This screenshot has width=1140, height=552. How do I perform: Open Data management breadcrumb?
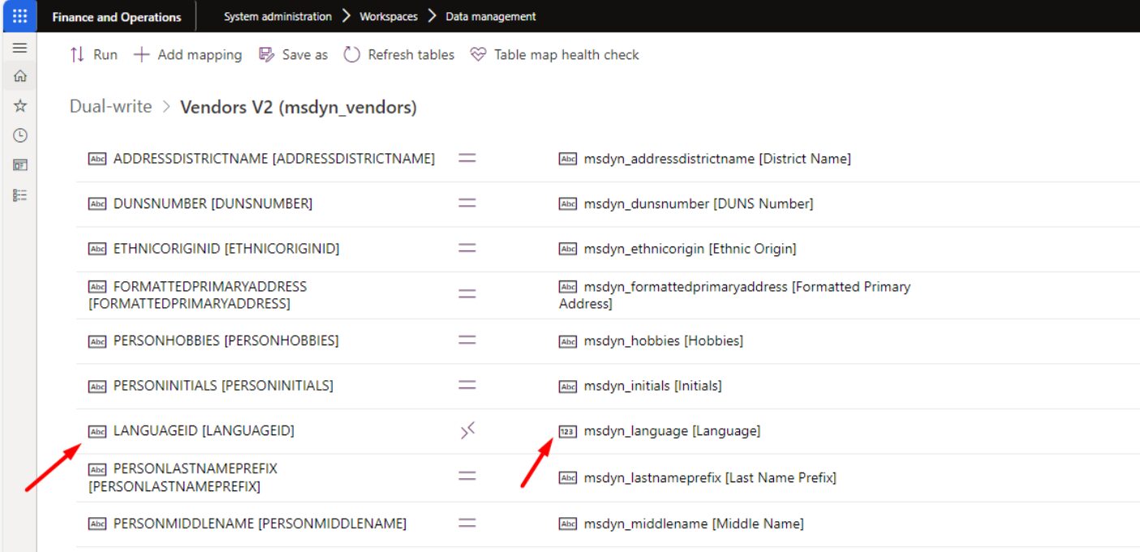(491, 16)
